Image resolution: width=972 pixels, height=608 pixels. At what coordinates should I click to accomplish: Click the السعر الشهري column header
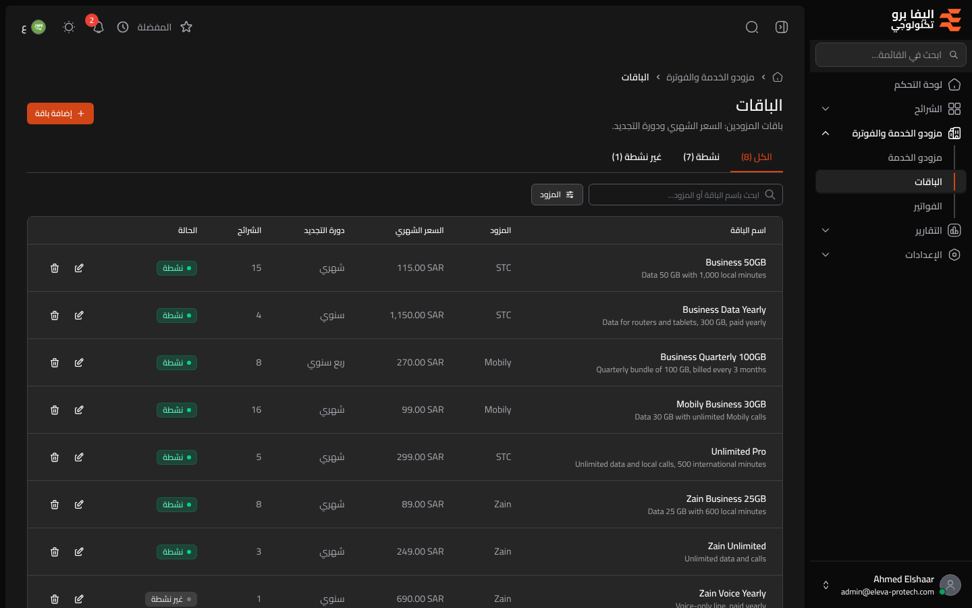point(419,230)
